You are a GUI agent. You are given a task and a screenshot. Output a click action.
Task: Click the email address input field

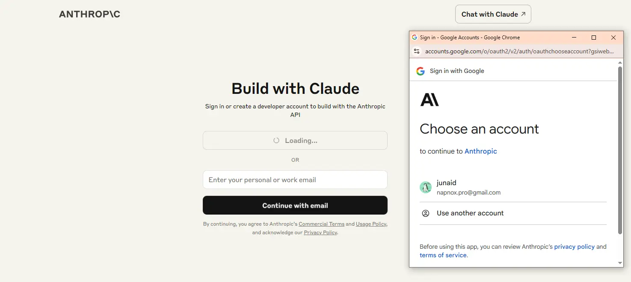point(295,180)
